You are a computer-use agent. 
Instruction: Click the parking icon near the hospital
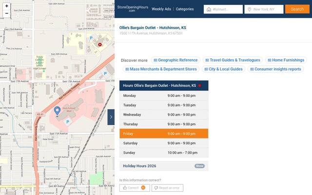[91, 38]
